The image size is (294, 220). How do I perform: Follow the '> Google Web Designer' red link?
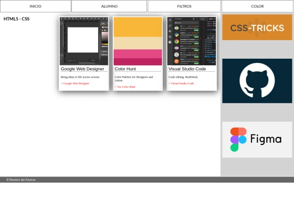(x=75, y=84)
